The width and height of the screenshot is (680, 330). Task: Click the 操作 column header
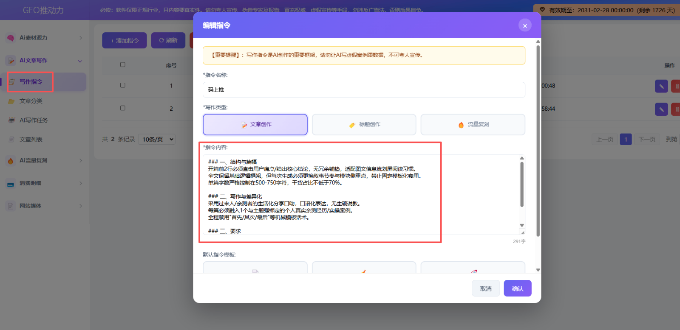pos(670,65)
